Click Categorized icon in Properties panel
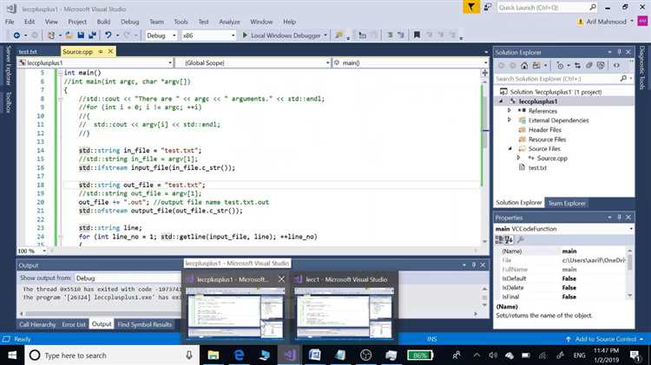 499,240
